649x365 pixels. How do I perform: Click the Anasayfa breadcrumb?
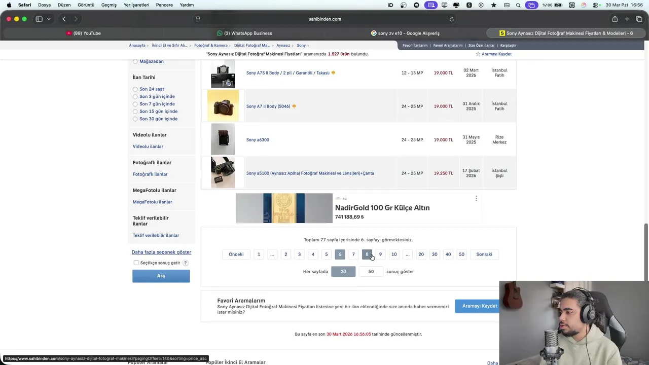137,46
